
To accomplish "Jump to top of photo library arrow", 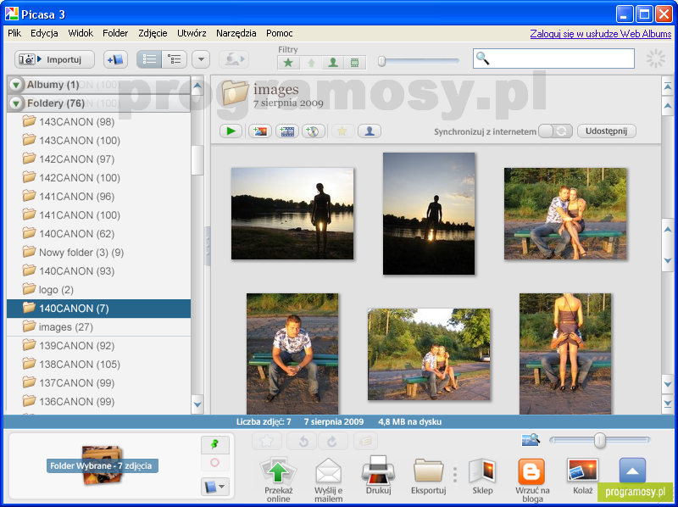I will [x=667, y=86].
